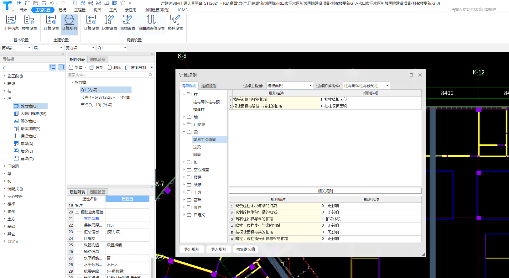Click the 抗震等级 value cell (一级抗震)
The height and width of the screenshot is (278, 509).
127,271
